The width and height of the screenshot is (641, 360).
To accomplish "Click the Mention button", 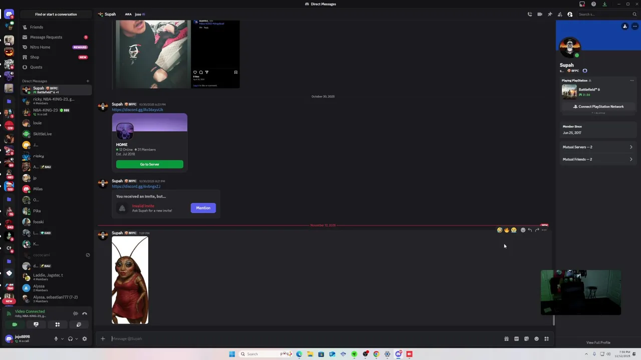I will click(x=203, y=208).
